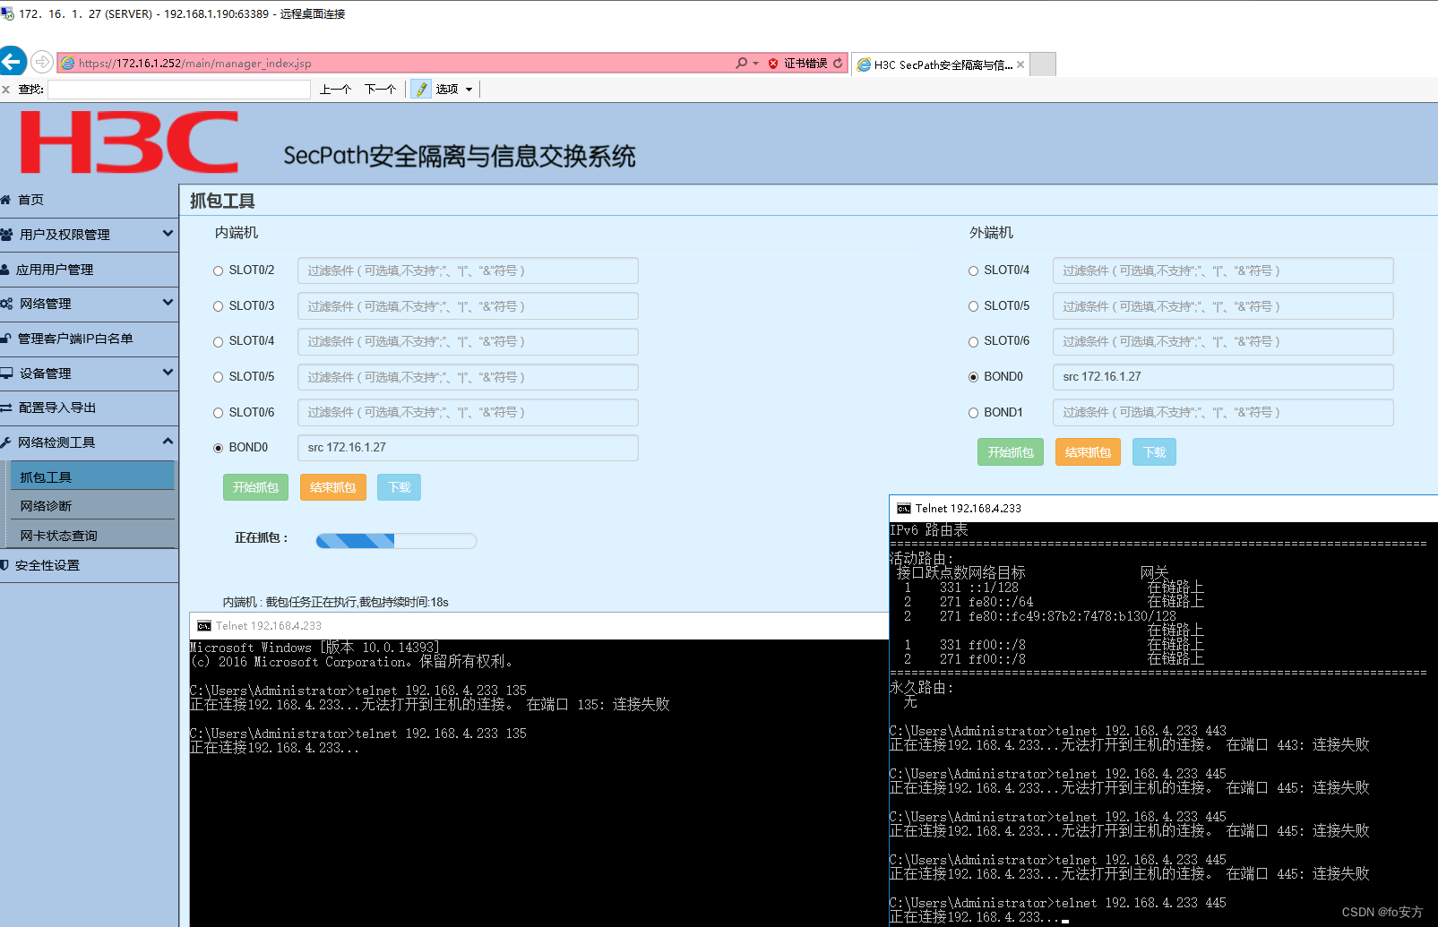The image size is (1438, 927).
Task: Select inner SLOT0/6 radio button
Action: [218, 413]
